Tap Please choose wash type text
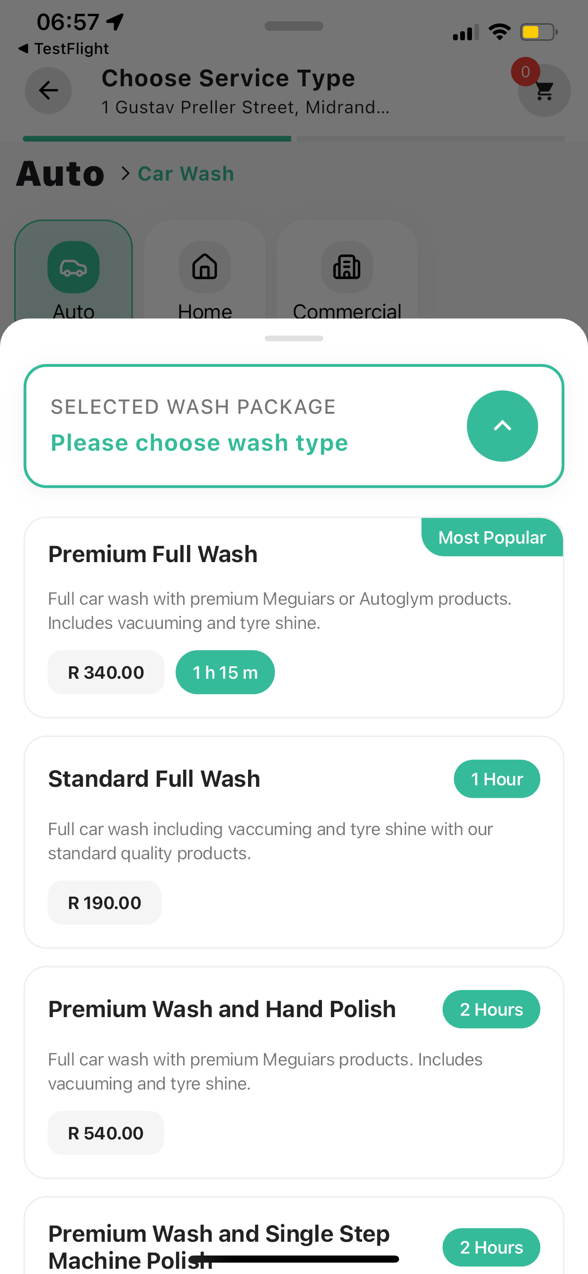Screen dimensions: 588x1274 click(200, 443)
